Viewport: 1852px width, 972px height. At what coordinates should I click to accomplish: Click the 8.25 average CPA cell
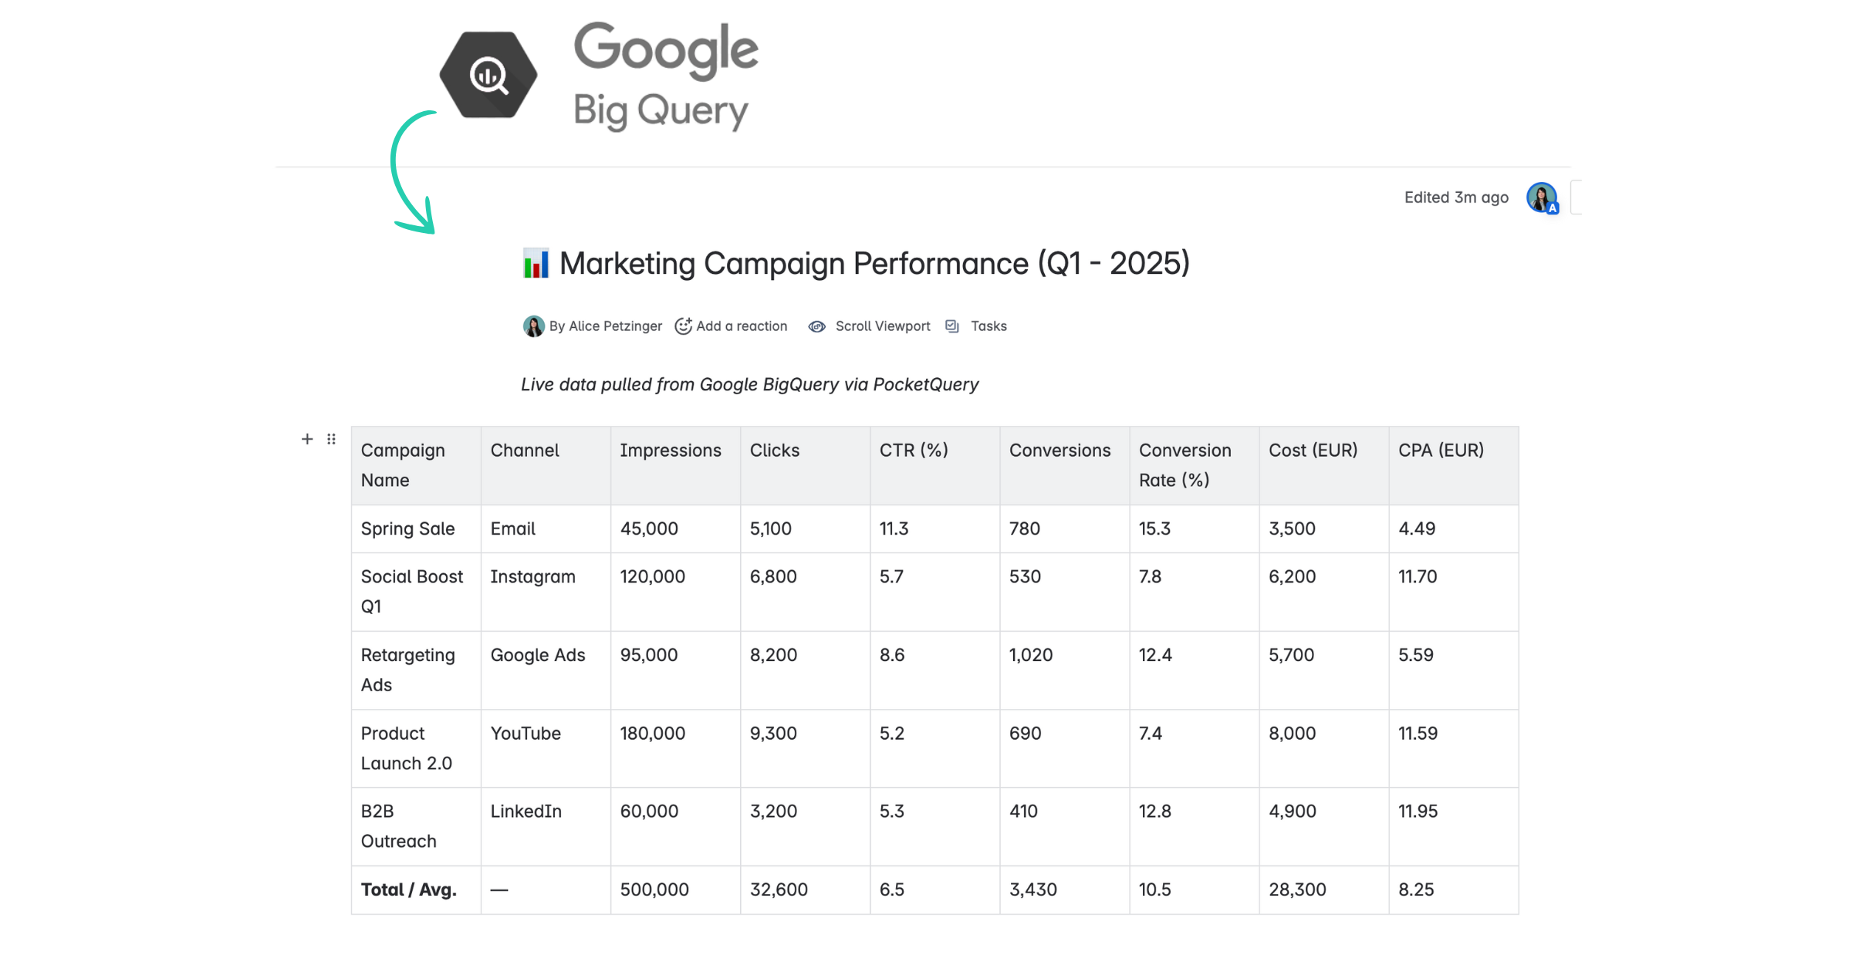[1454, 890]
